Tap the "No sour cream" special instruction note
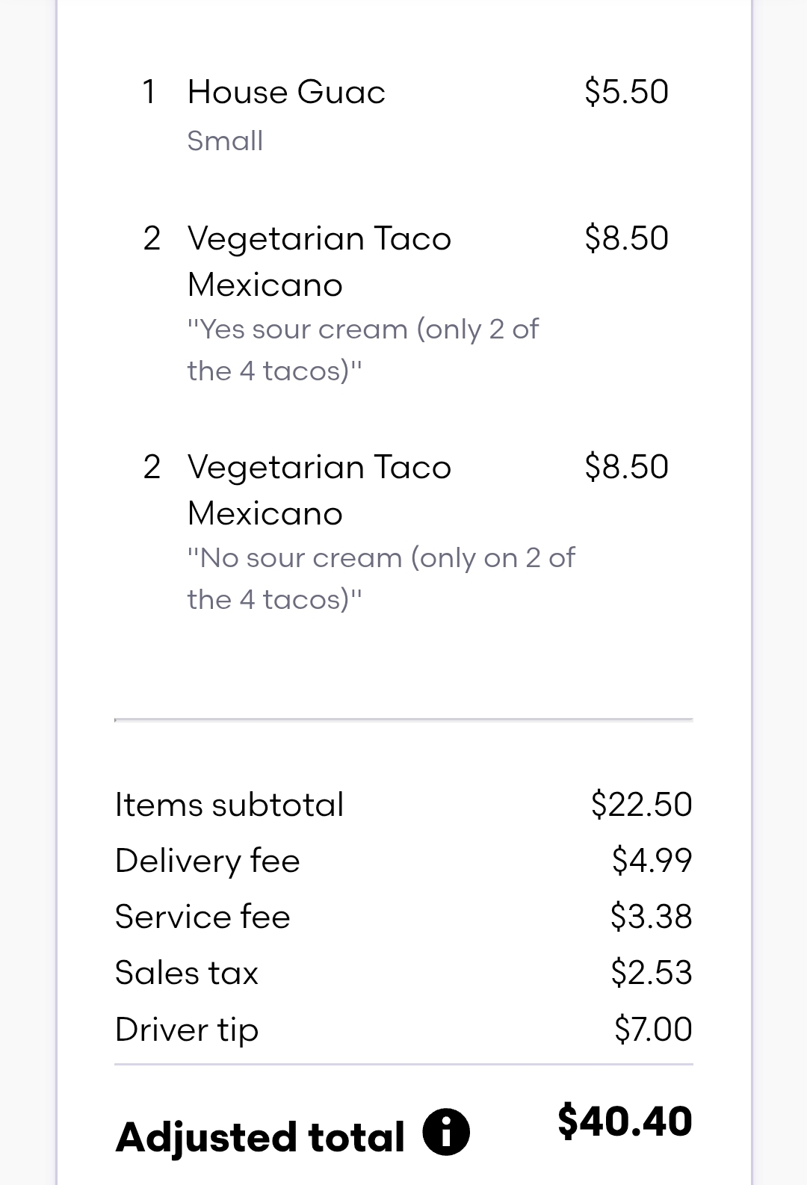 point(381,578)
